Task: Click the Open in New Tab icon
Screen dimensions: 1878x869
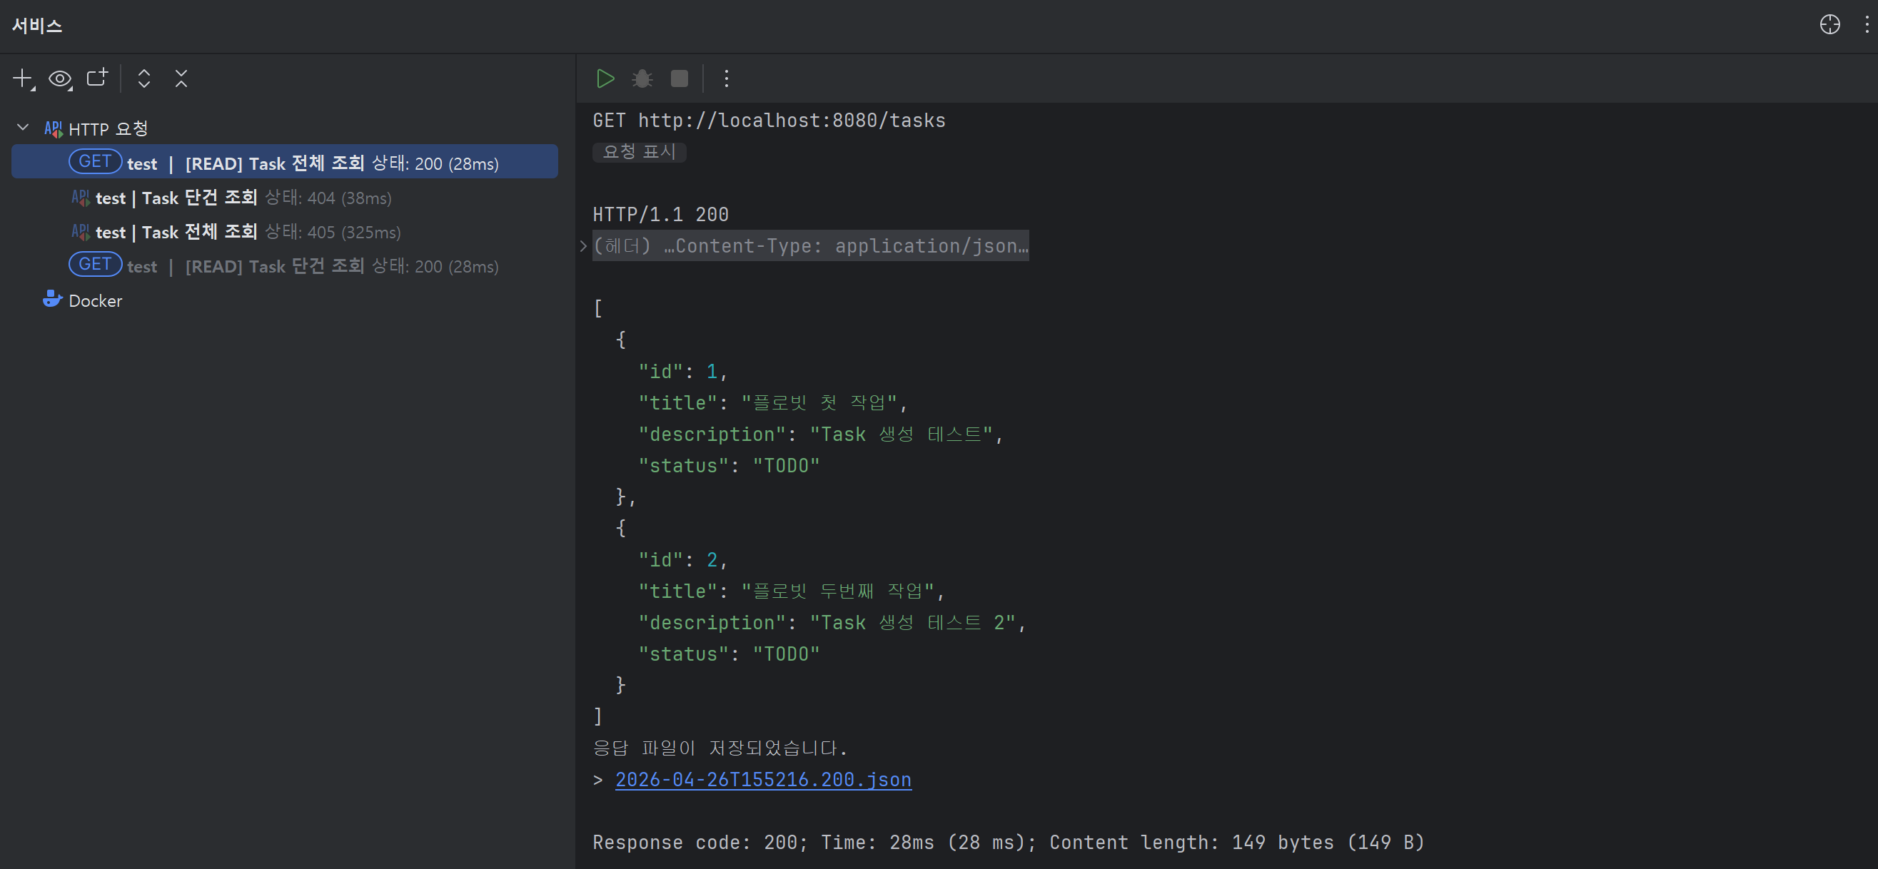Action: [98, 78]
